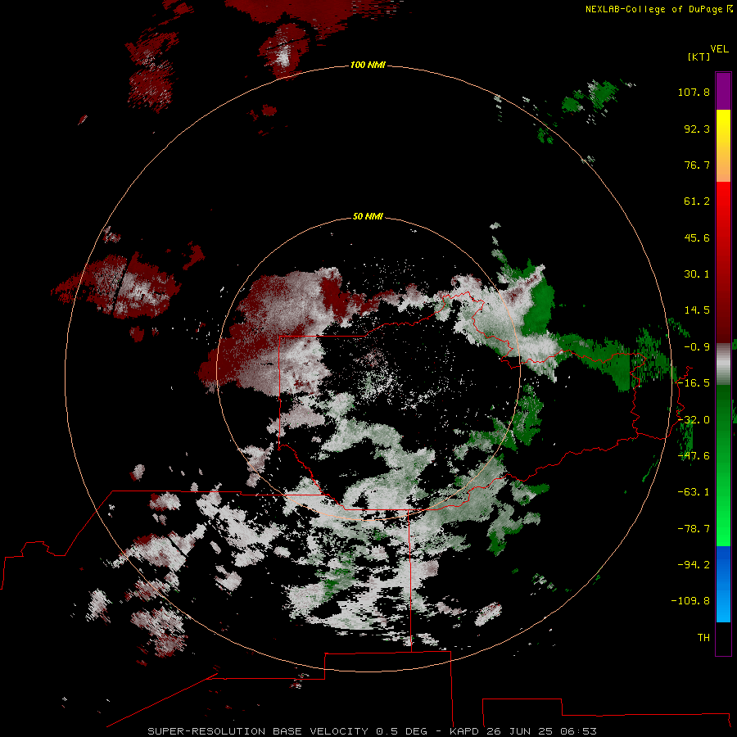Select the 61.2 scale value
This screenshot has height=737, width=737.
[x=697, y=201]
